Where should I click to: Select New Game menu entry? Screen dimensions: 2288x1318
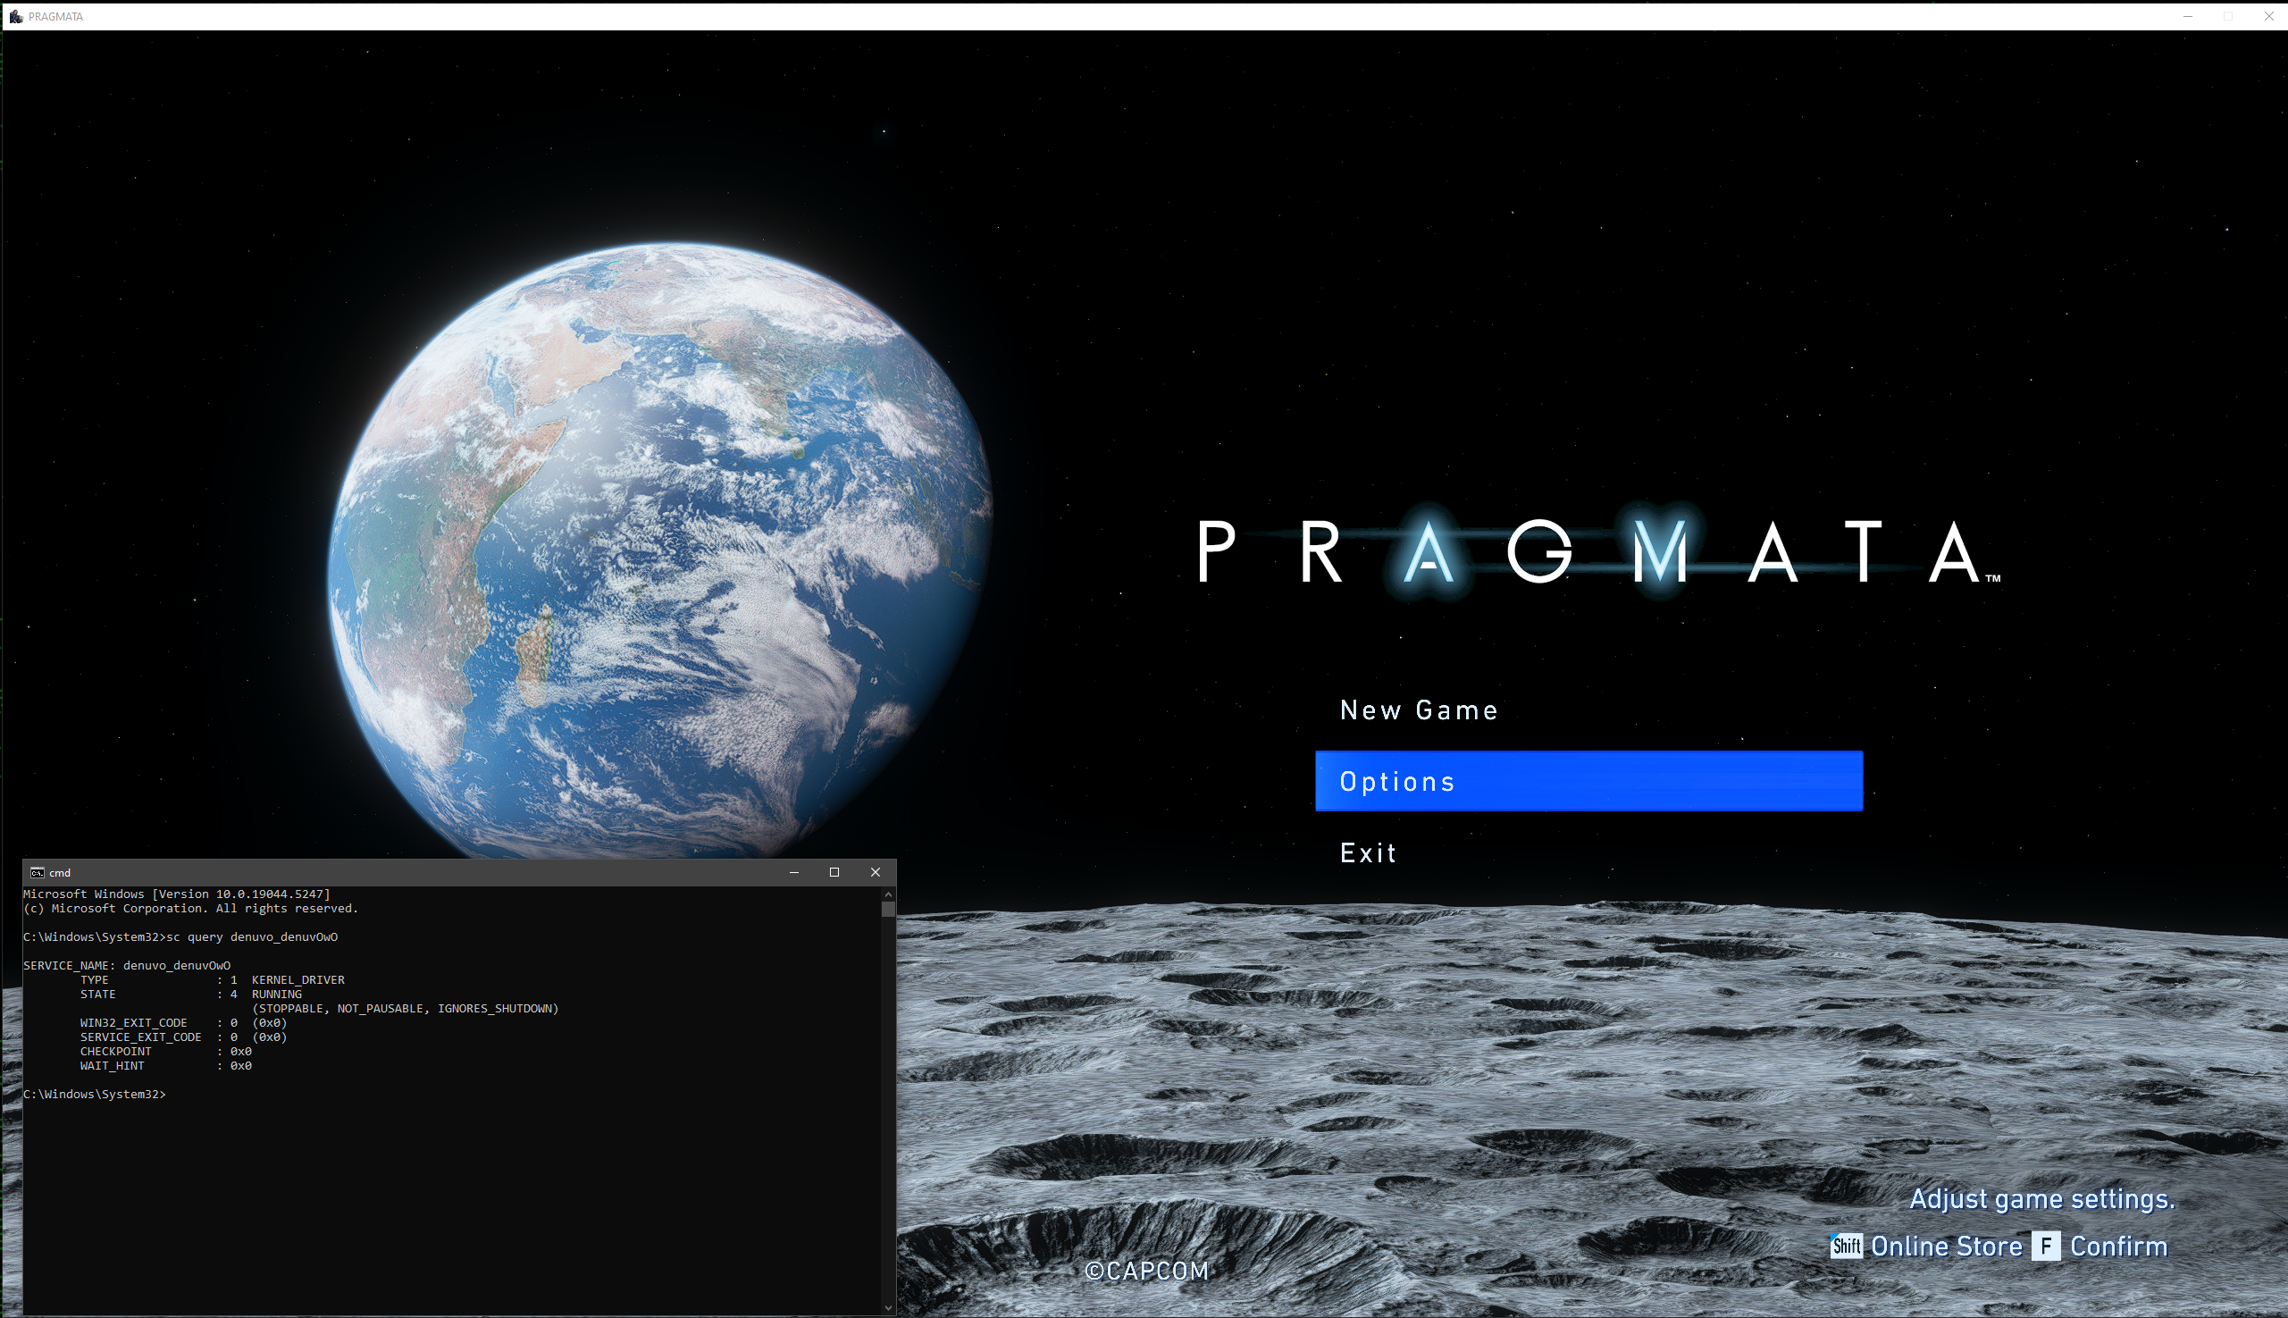[x=1418, y=710]
